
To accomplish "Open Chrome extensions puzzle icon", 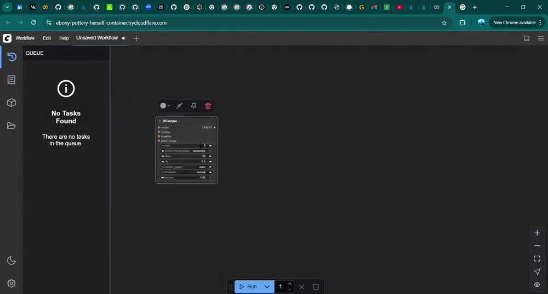I will pyautogui.click(x=462, y=22).
